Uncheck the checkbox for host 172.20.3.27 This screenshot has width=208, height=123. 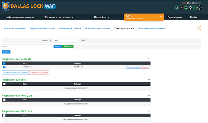(4, 67)
